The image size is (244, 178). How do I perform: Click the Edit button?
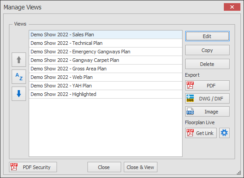click(x=207, y=36)
